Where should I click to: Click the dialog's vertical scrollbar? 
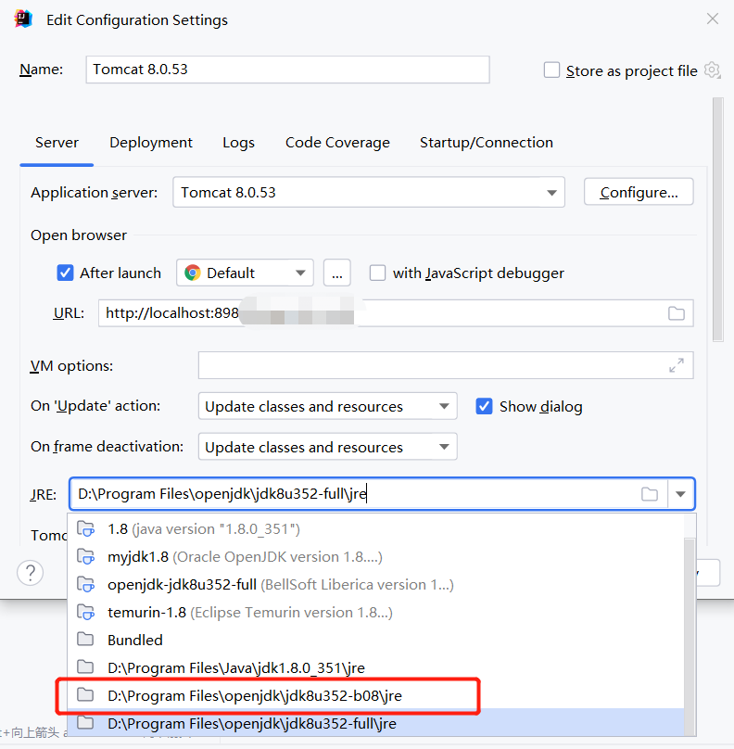717,220
